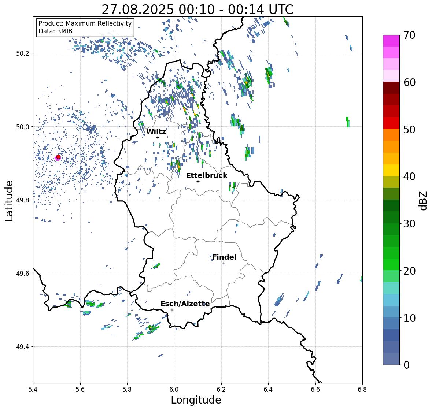Click the 6.2 longitude tick label

click(x=221, y=389)
